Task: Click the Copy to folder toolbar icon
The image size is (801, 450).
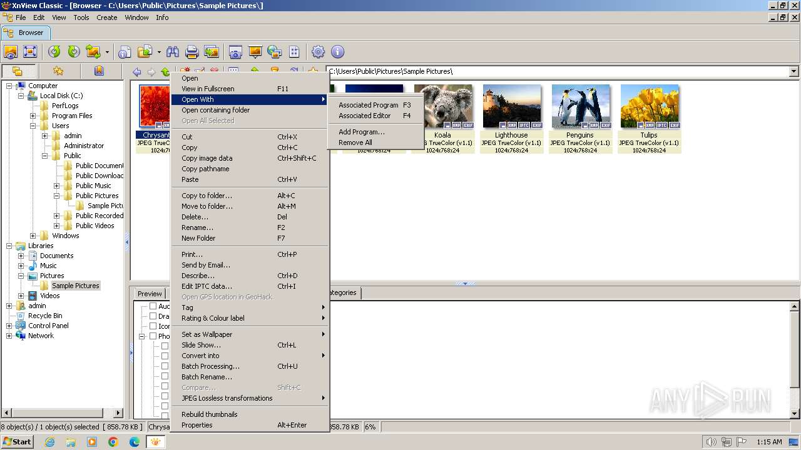Action: pyautogui.click(x=145, y=52)
